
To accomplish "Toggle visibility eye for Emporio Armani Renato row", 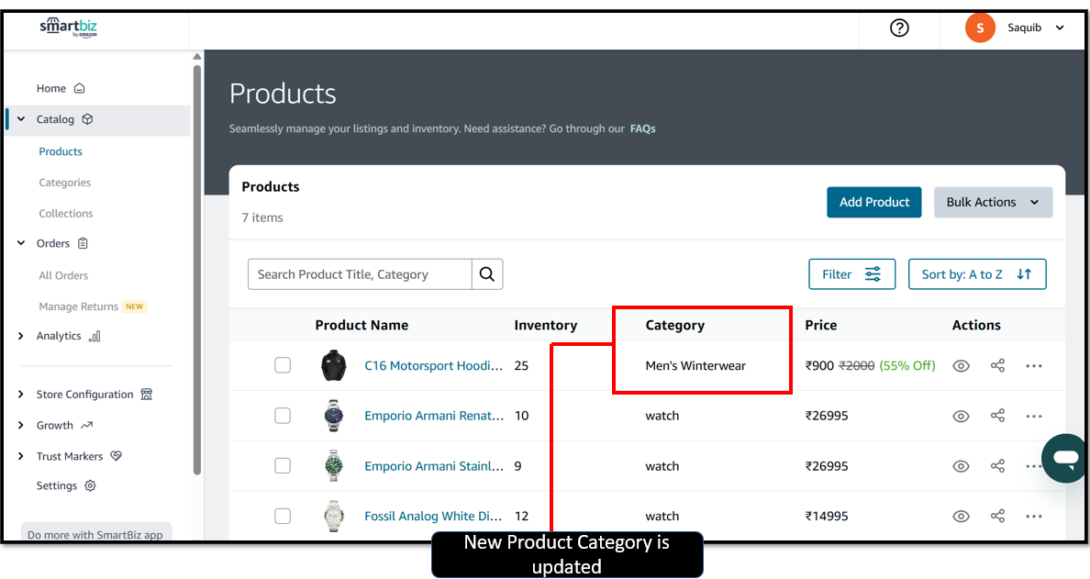I will point(961,416).
